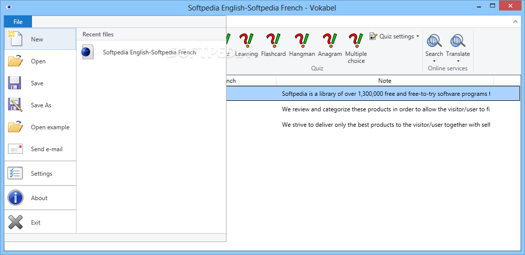This screenshot has height=255, width=525.
Task: Choose Save As from the File menu
Action: 40,105
